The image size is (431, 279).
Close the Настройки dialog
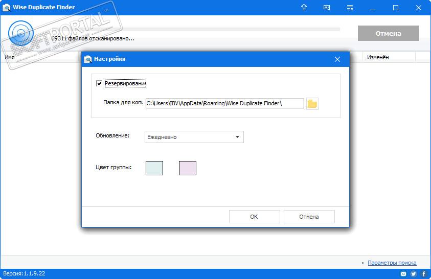coord(337,59)
